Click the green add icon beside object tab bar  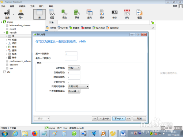tap(152, 22)
